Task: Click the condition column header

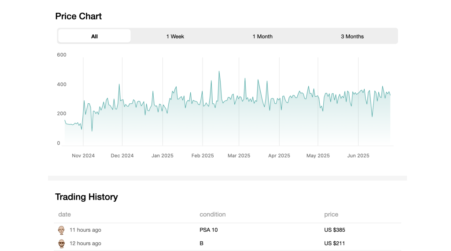Action: click(212, 215)
